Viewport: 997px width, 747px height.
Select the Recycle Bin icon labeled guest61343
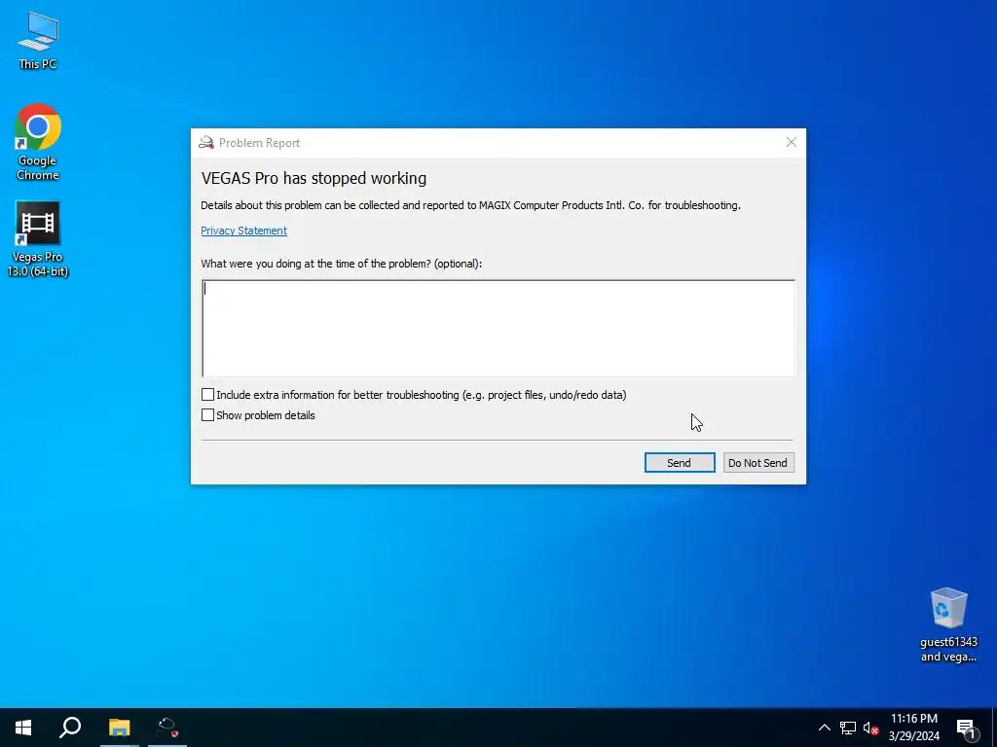948,625
